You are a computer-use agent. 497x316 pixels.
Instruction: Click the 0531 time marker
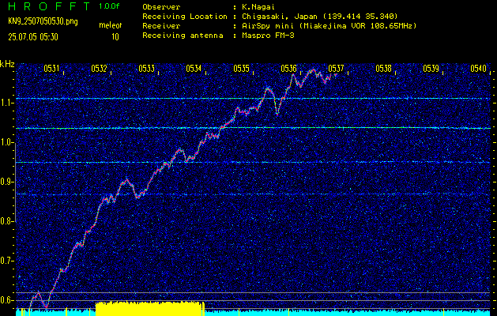tap(51, 69)
